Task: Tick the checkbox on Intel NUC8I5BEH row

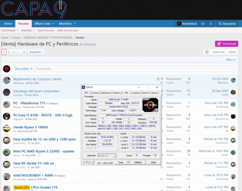Action: (161, 179)
